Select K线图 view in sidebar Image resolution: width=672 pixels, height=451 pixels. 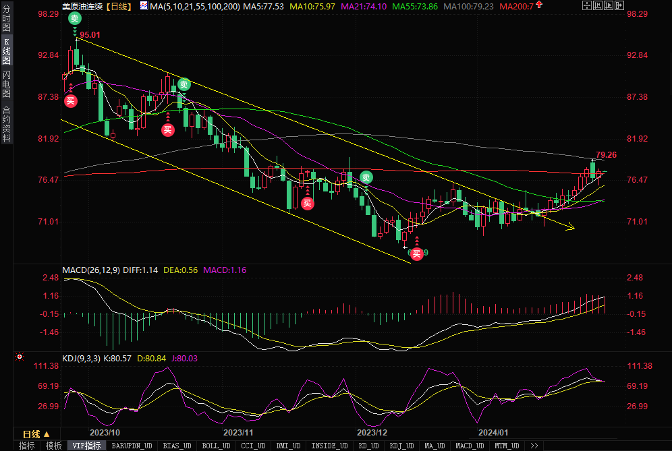tap(6, 51)
